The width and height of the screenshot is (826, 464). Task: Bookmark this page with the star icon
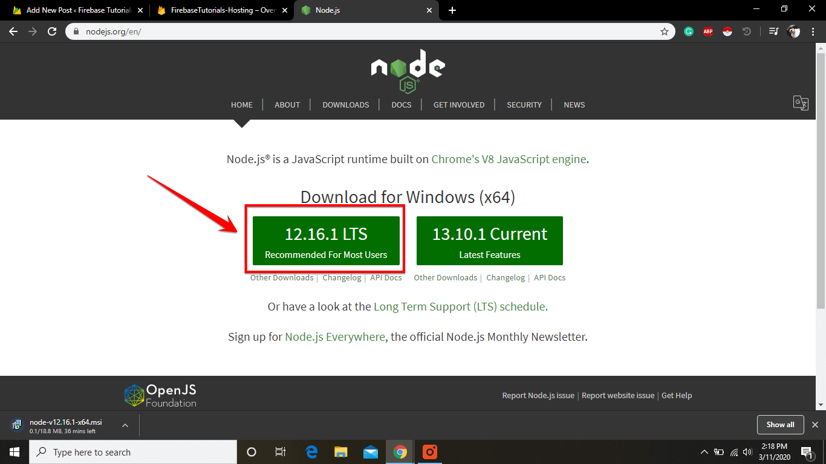pos(665,31)
